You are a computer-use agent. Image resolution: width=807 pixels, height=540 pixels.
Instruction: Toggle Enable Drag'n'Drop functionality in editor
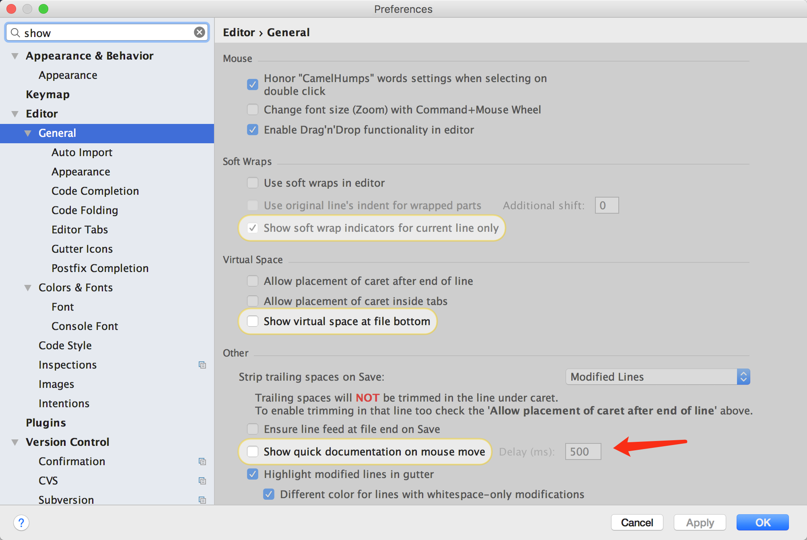[x=253, y=130]
